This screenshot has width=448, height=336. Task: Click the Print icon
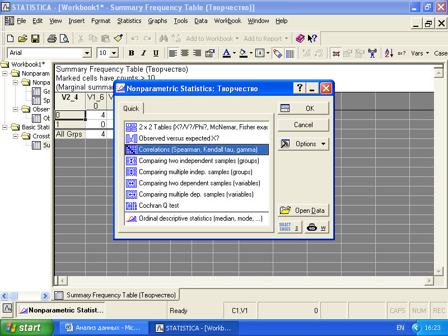52,39
